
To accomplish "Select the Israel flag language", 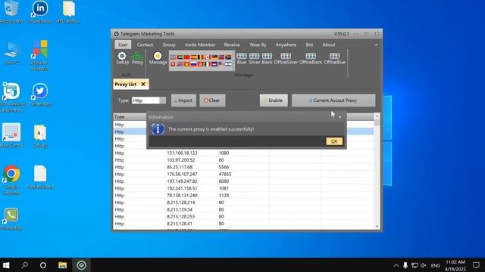I will (x=228, y=63).
